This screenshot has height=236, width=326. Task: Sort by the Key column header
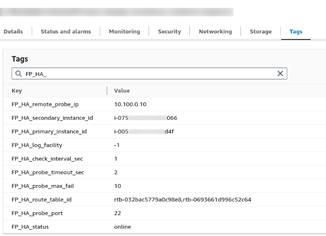coord(17,91)
